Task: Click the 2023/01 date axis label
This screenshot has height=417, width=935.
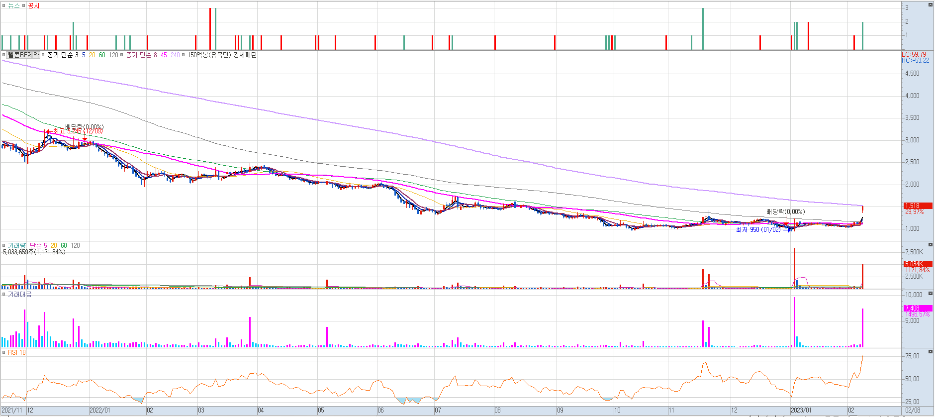Action: (801, 411)
